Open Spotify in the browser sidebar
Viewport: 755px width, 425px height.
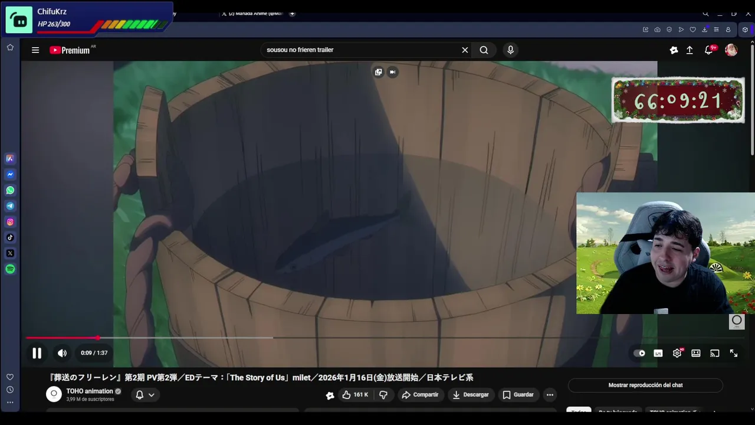point(10,269)
